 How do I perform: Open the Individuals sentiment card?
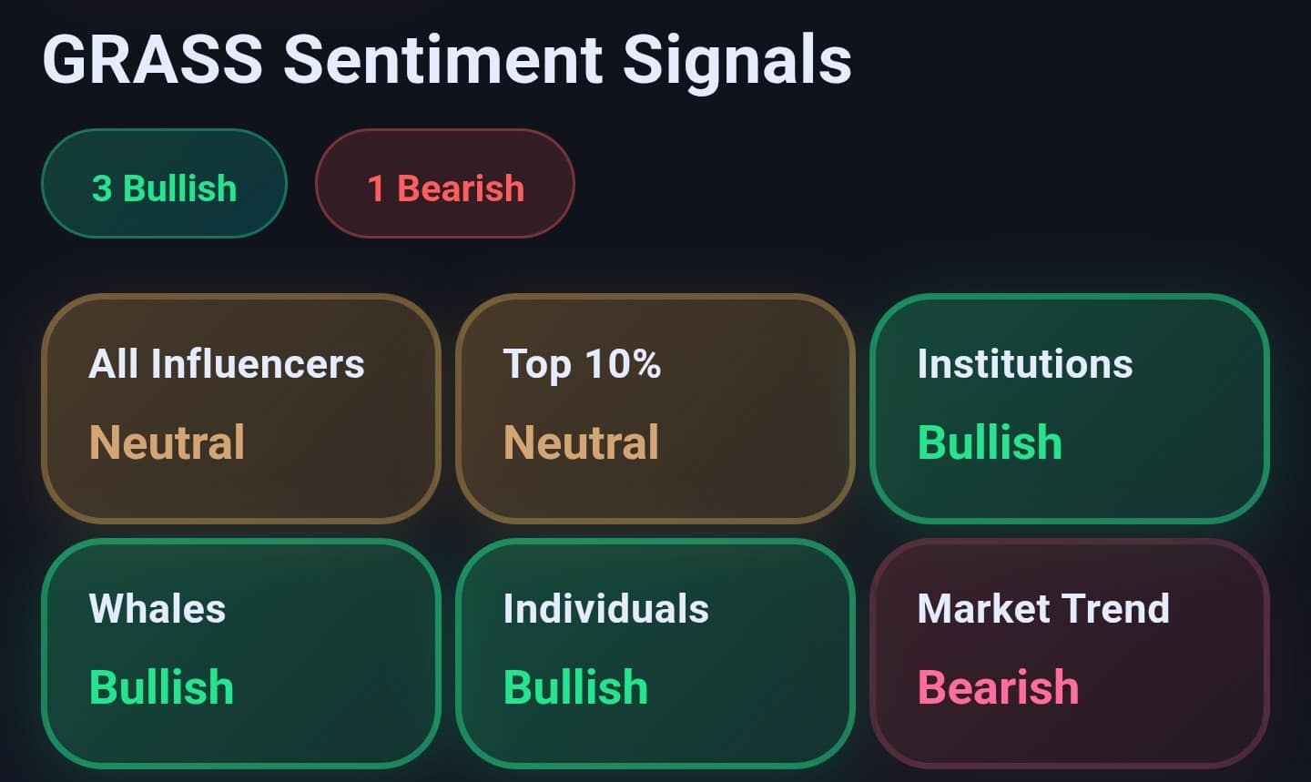[x=655, y=654]
